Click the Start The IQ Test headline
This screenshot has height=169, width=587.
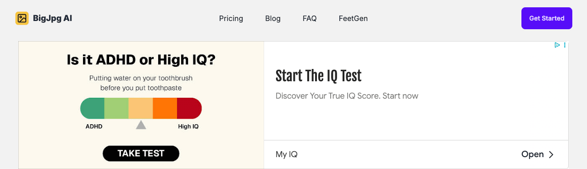(318, 76)
